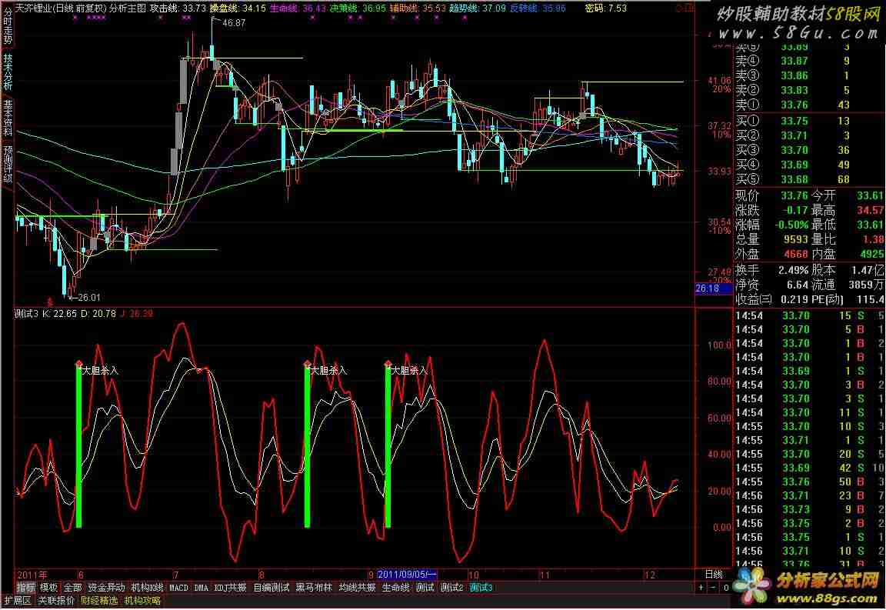This screenshot has height=610, width=886.
Task: Click the 2011/09/05 date cursor label
Action: (407, 575)
